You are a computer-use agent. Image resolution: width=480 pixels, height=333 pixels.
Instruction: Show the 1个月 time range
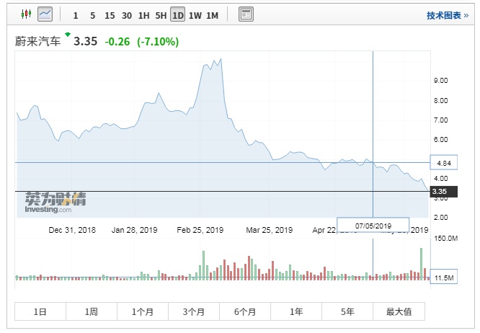(143, 311)
